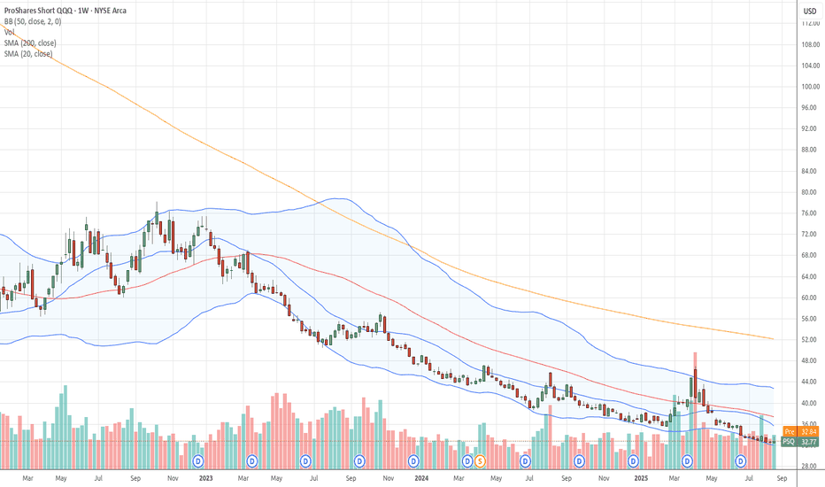Select the SMA (200, close) indicator legend
825x487 pixels.
coord(30,43)
